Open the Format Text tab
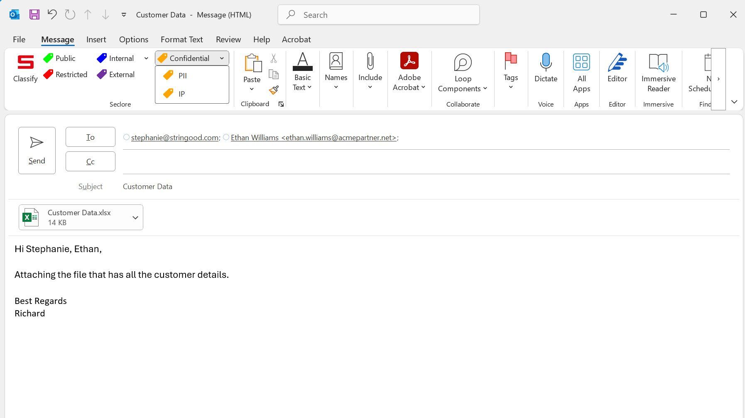Screen dimensions: 745x418 182,39
